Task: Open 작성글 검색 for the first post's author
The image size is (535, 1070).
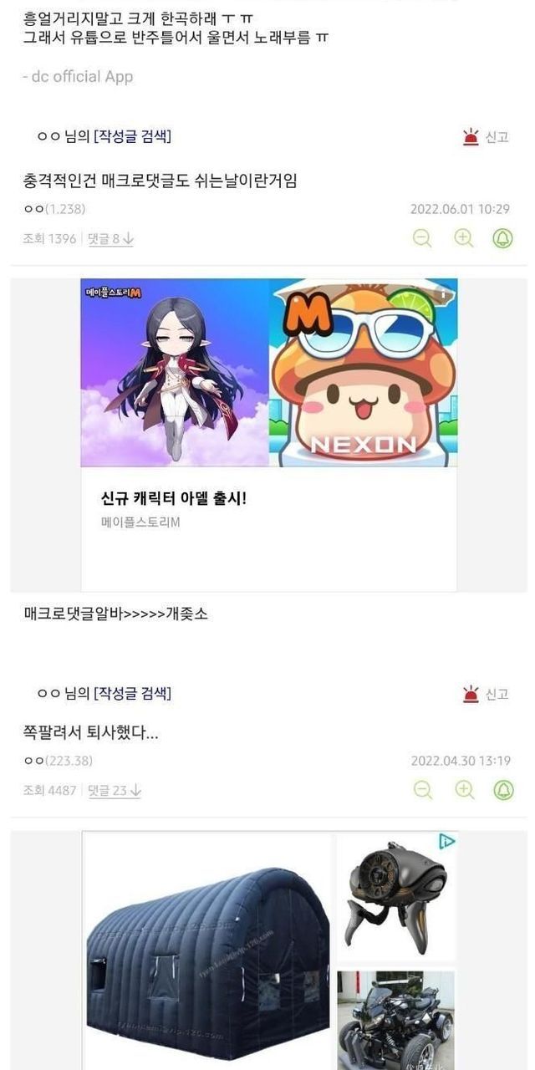Action: coord(133,136)
